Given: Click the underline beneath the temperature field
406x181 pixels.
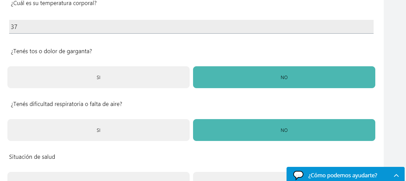Looking at the screenshot, I should point(191,33).
